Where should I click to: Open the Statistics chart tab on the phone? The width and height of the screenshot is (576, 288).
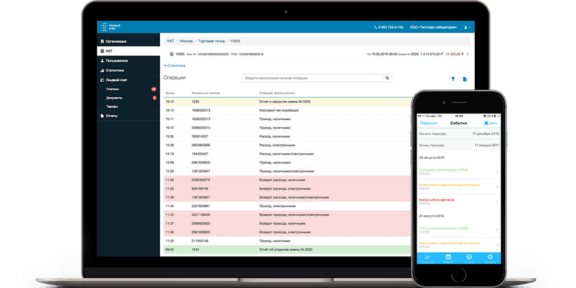coord(427,258)
